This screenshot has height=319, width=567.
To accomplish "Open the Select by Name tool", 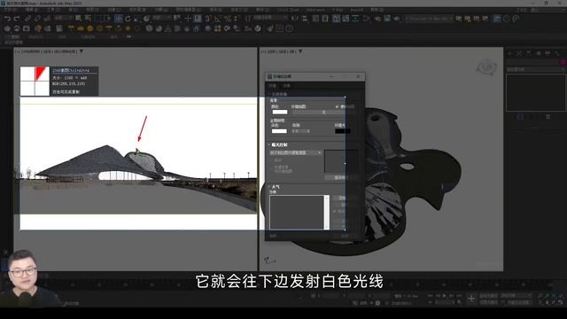I will click(x=88, y=18).
